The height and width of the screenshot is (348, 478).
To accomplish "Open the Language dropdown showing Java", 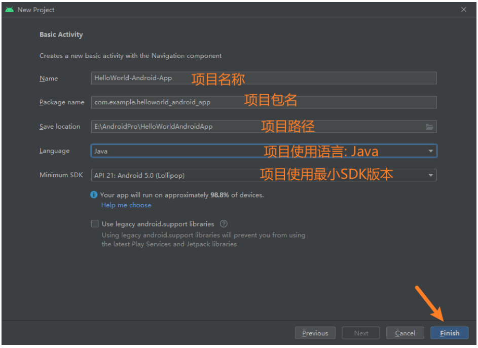I will tap(264, 151).
